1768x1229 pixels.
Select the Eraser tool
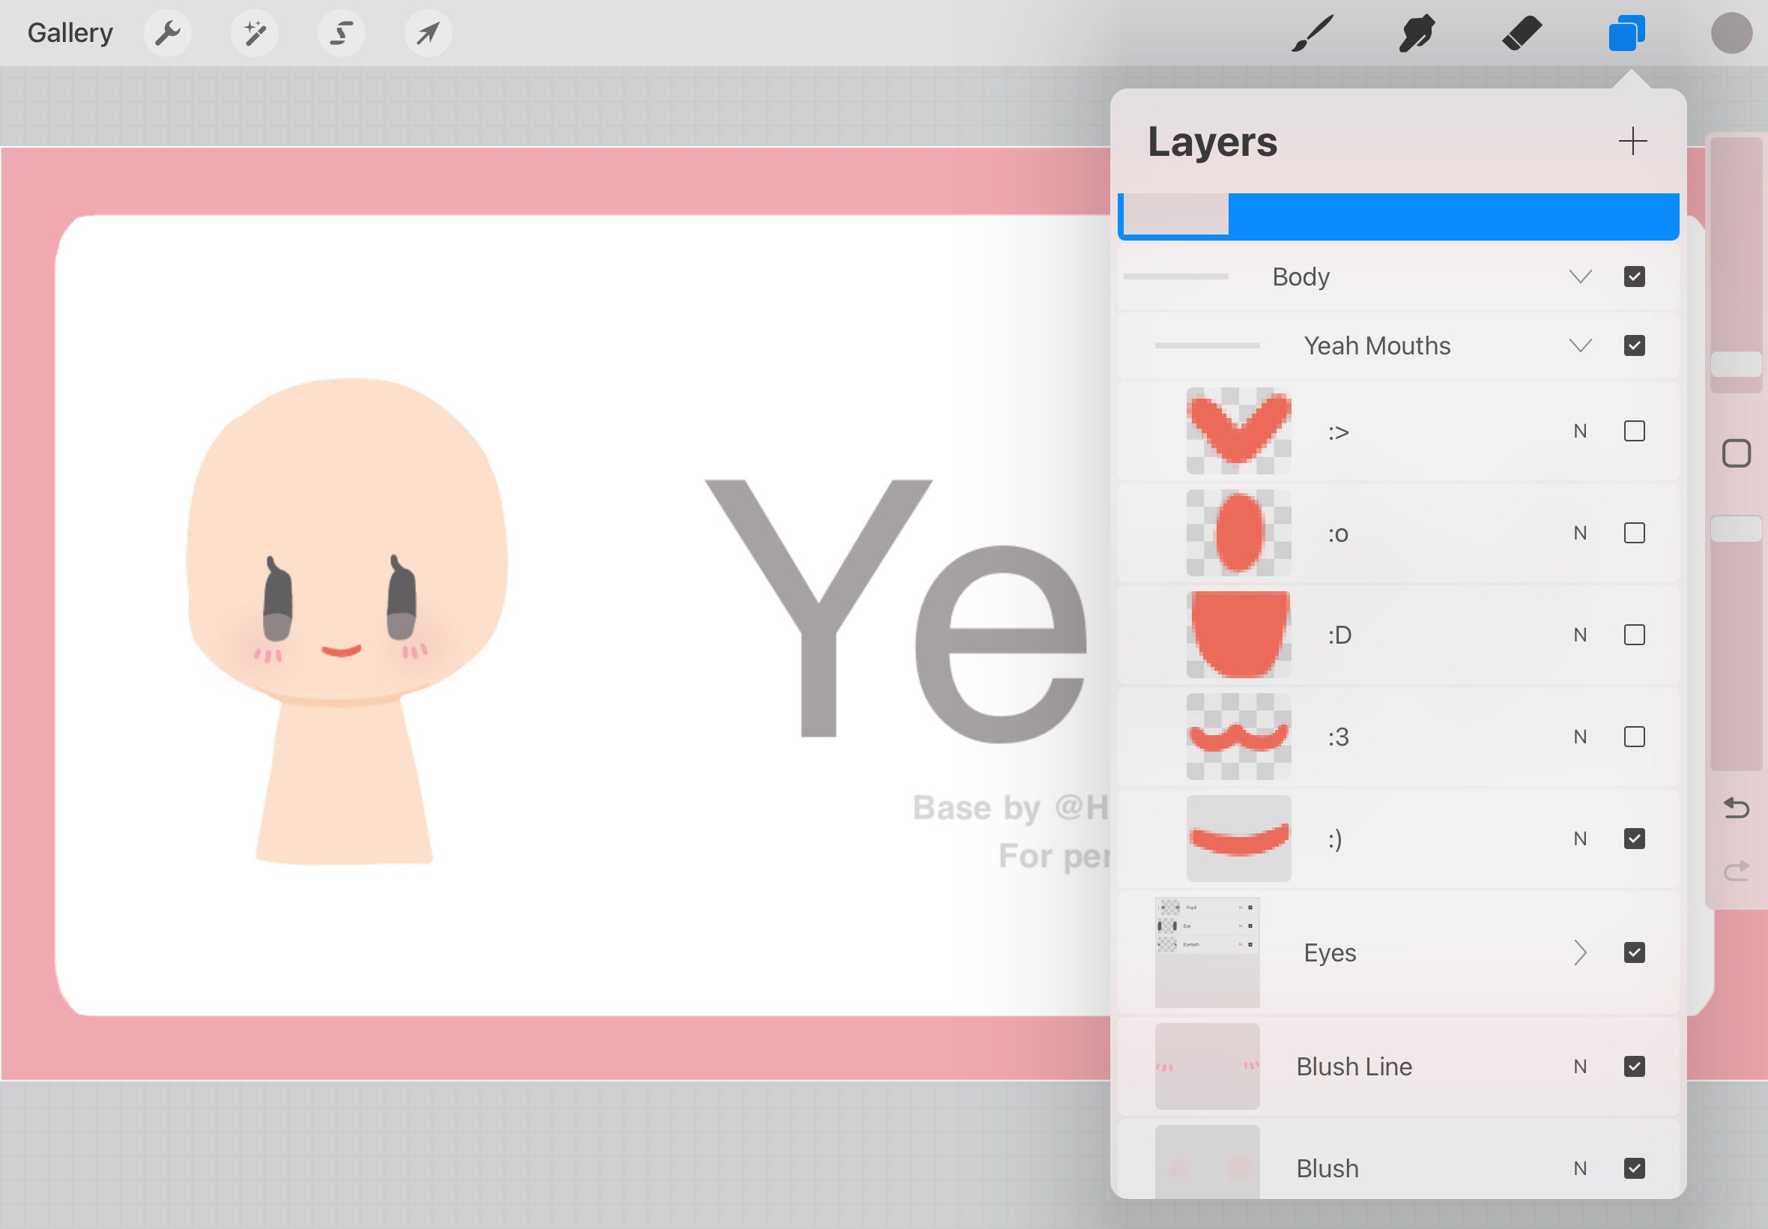coord(1522,32)
